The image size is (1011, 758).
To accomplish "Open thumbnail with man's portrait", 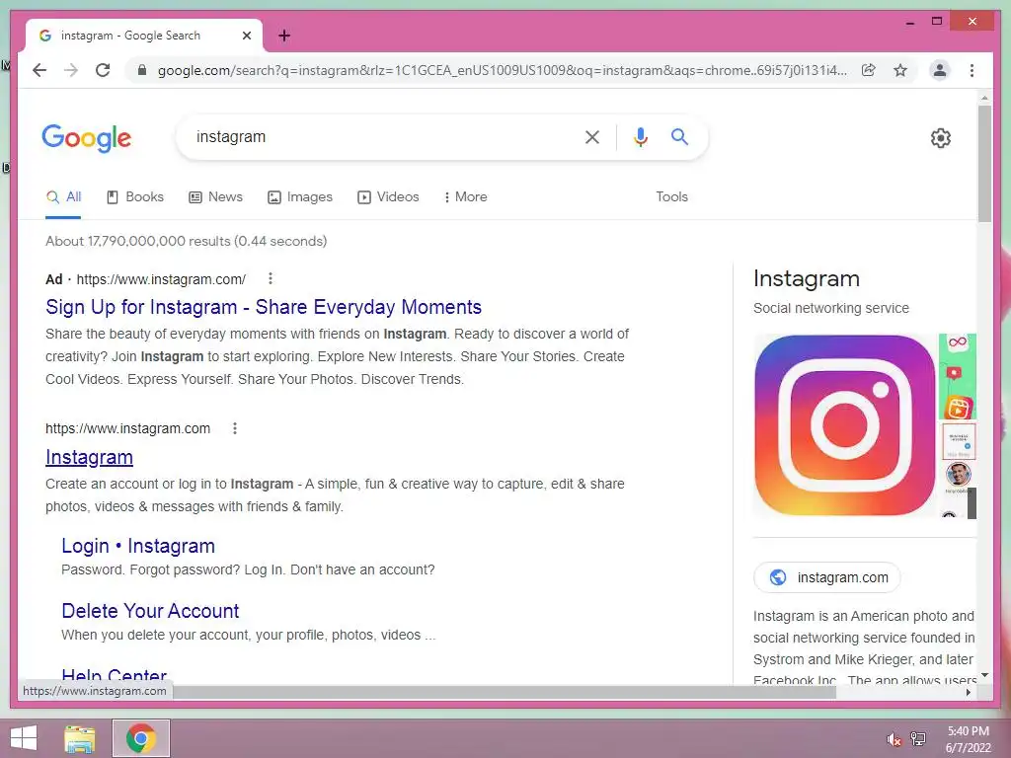I will 959,476.
